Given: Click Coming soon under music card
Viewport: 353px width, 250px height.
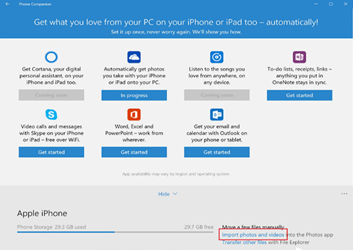Looking at the screenshot, I should (217, 95).
